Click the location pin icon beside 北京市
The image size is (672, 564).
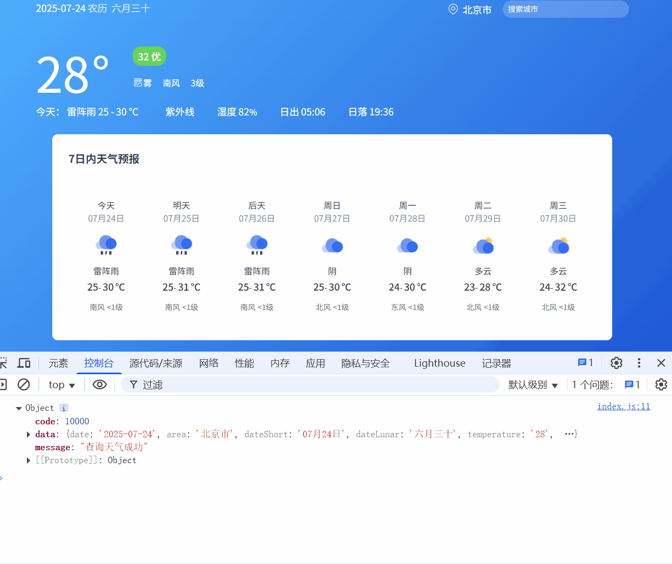453,9
